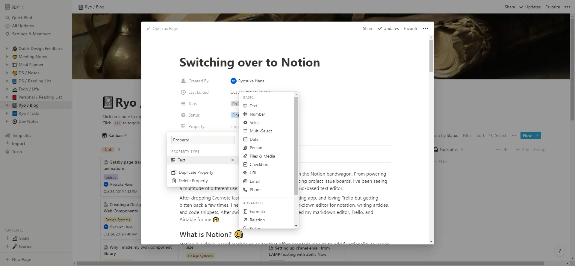
Task: Click Sort in the board toolbar
Action: click(x=480, y=135)
